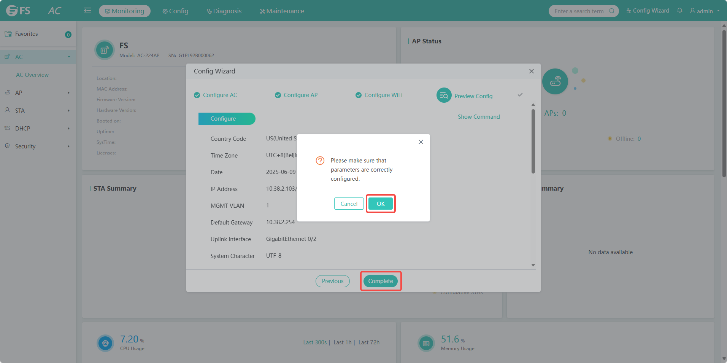Click Cancel in the confirmation dialog
Viewport: 727px width, 363px height.
349,204
